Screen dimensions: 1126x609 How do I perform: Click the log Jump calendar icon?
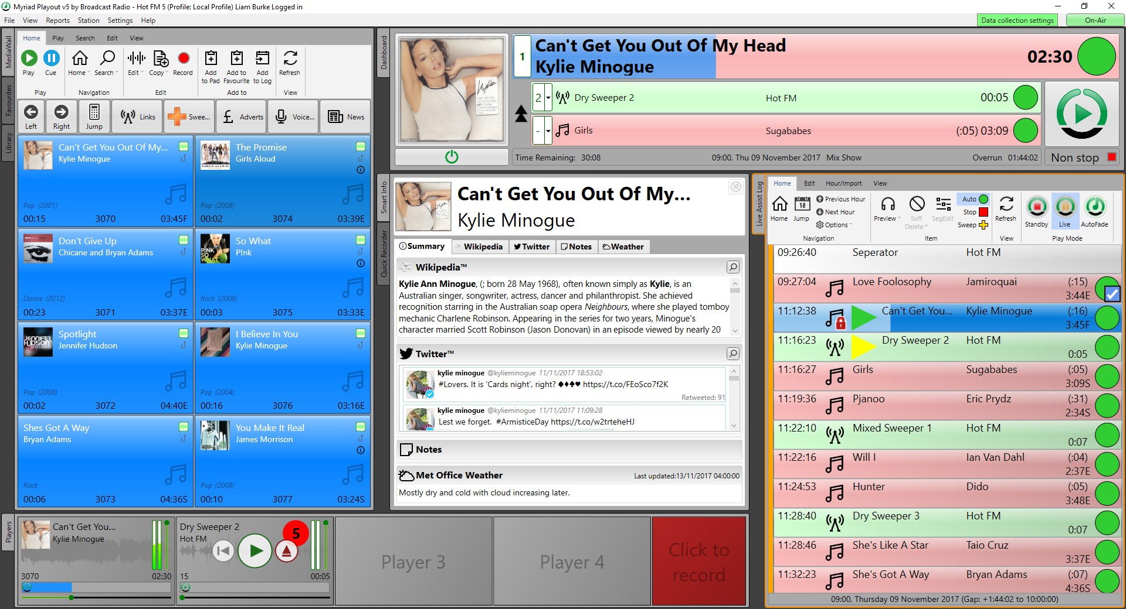pos(802,204)
